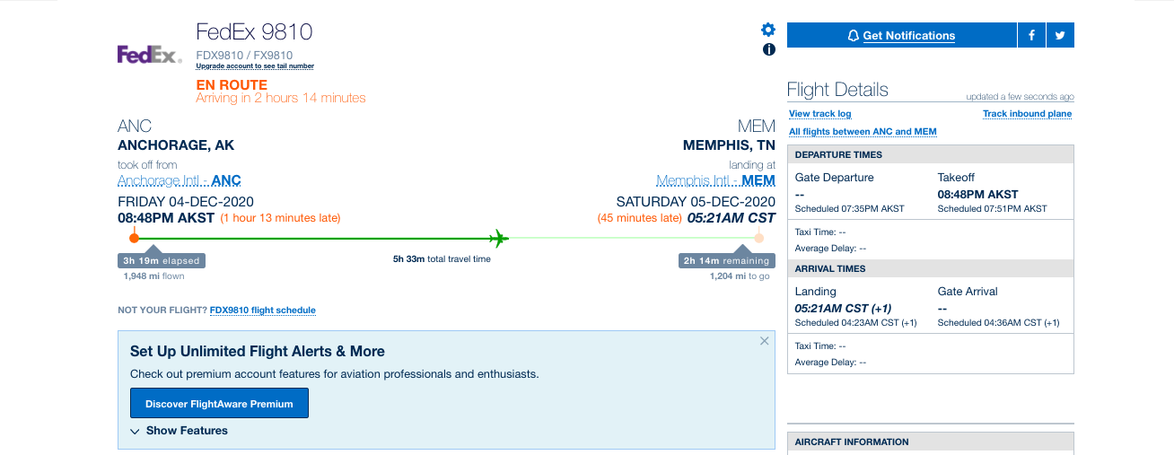Open Memphis Intl MEM airport link
This screenshot has width=1174, height=455.
point(715,180)
